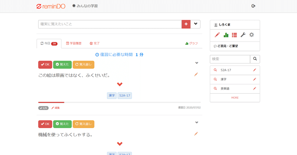The width and height of the screenshot is (297, 155).
Task: Select the 漢字 tag on ふくせいだ card
Action: [x=112, y=96]
